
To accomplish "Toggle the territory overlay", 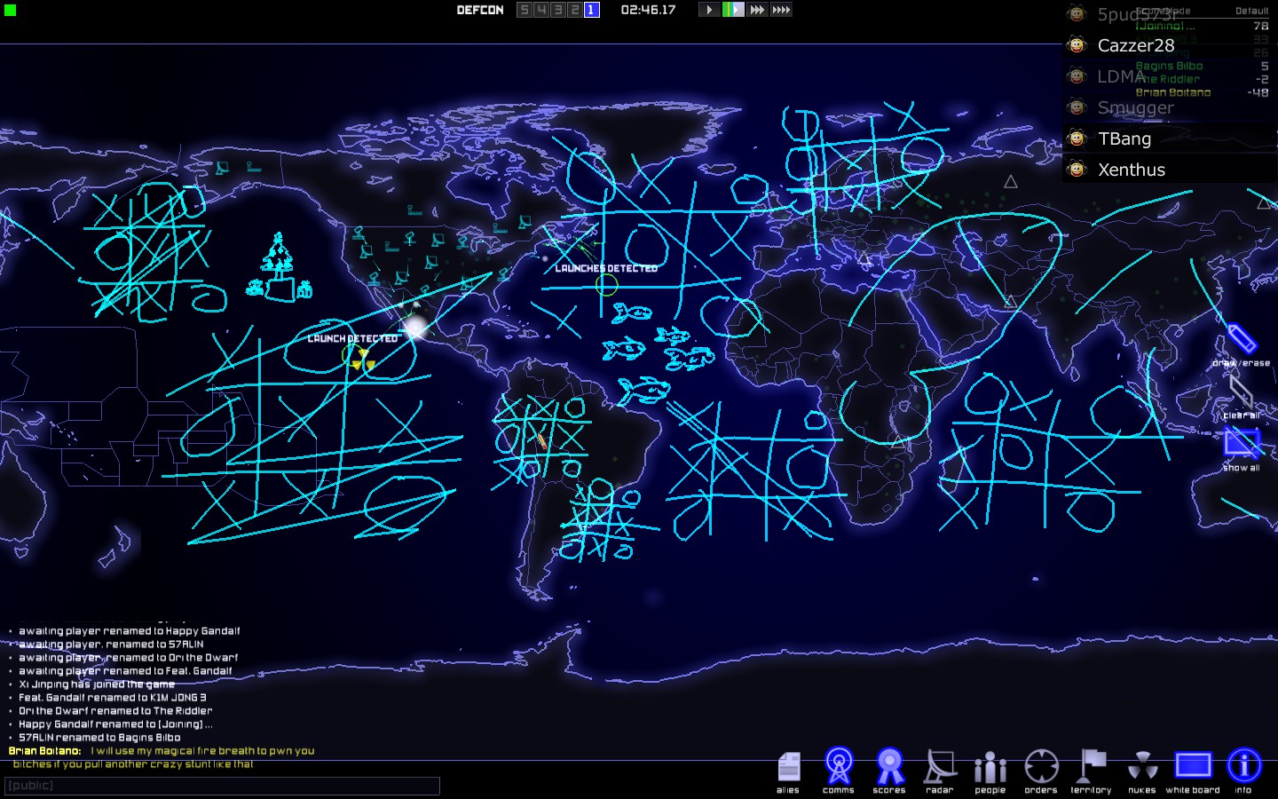I will (1092, 771).
